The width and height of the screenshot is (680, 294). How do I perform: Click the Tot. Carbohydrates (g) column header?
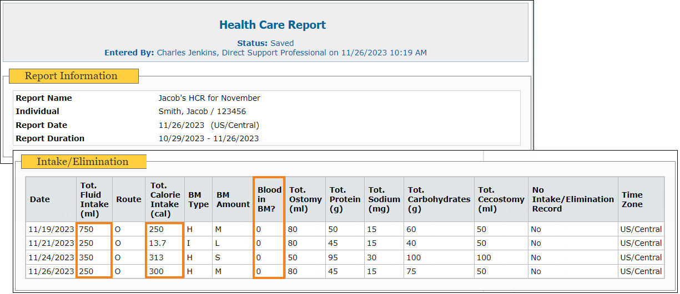pyautogui.click(x=439, y=199)
